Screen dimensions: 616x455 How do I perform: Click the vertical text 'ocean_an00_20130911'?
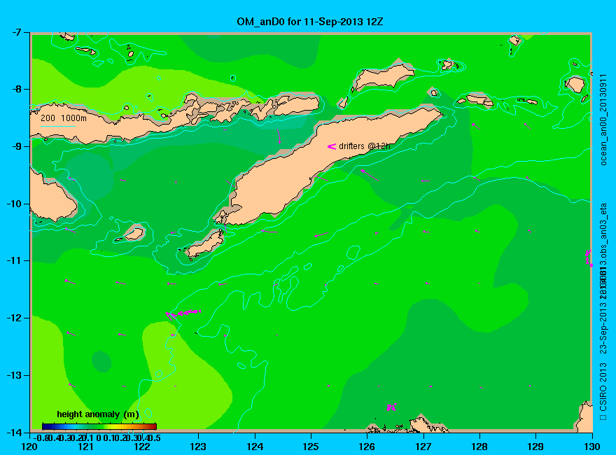pyautogui.click(x=604, y=119)
